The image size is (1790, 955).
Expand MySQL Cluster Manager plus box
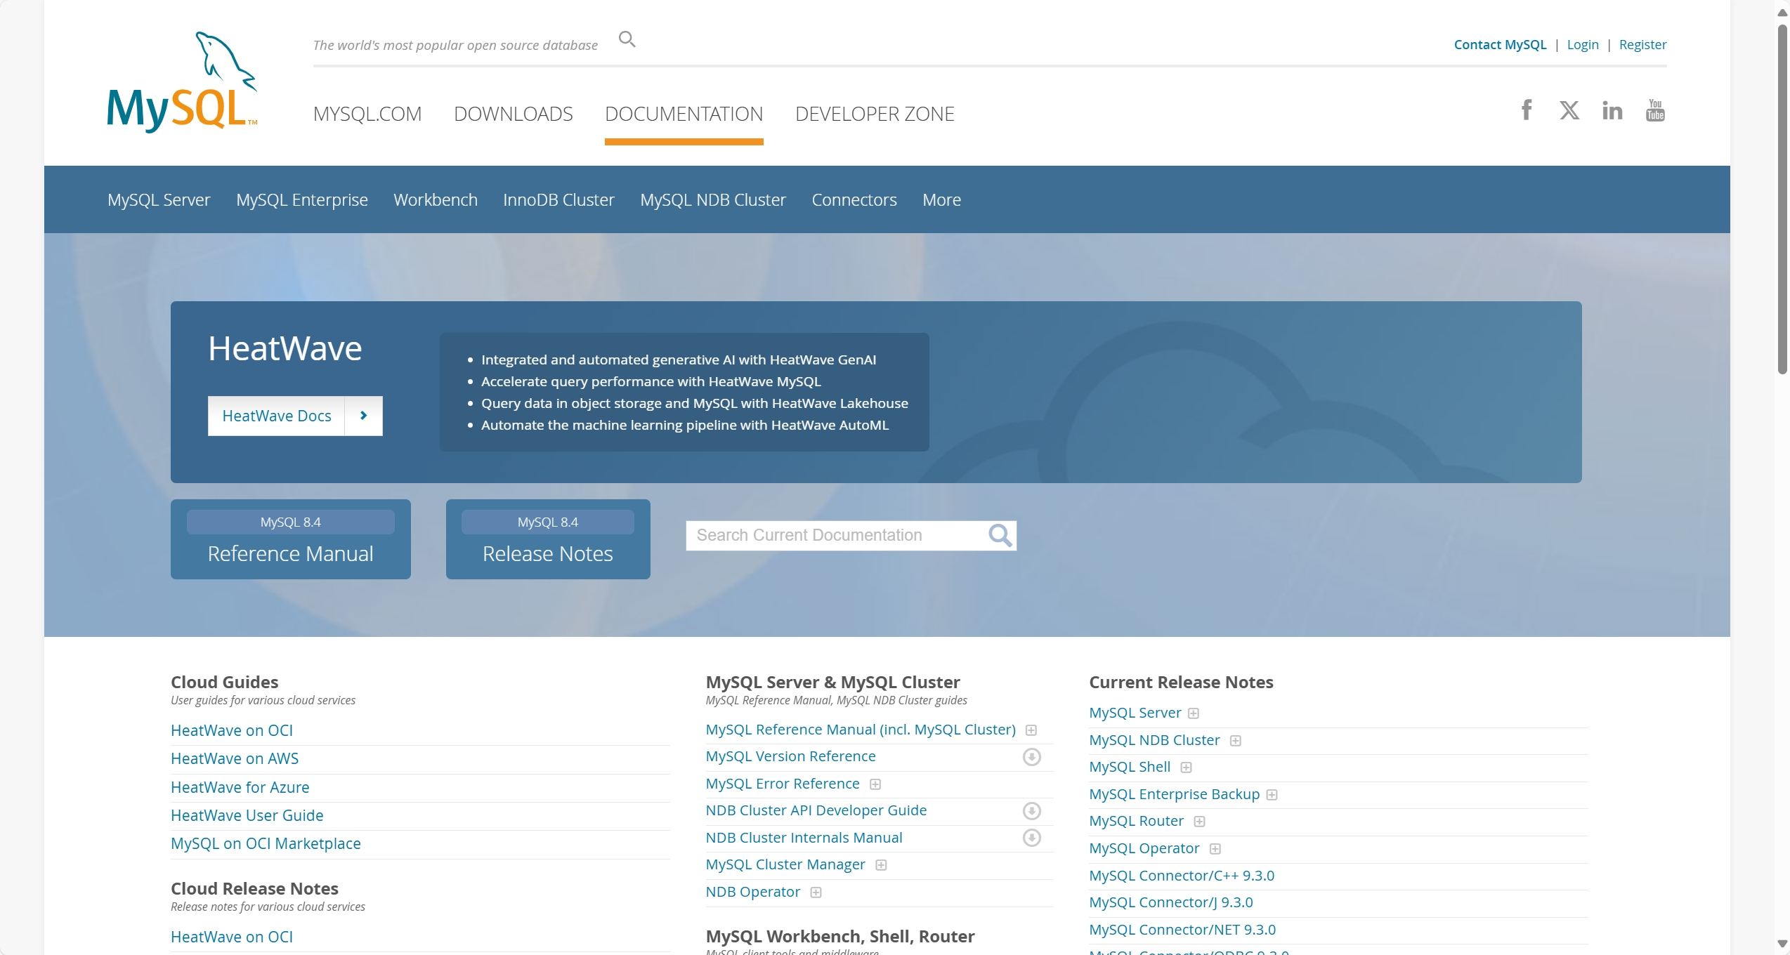click(x=881, y=865)
